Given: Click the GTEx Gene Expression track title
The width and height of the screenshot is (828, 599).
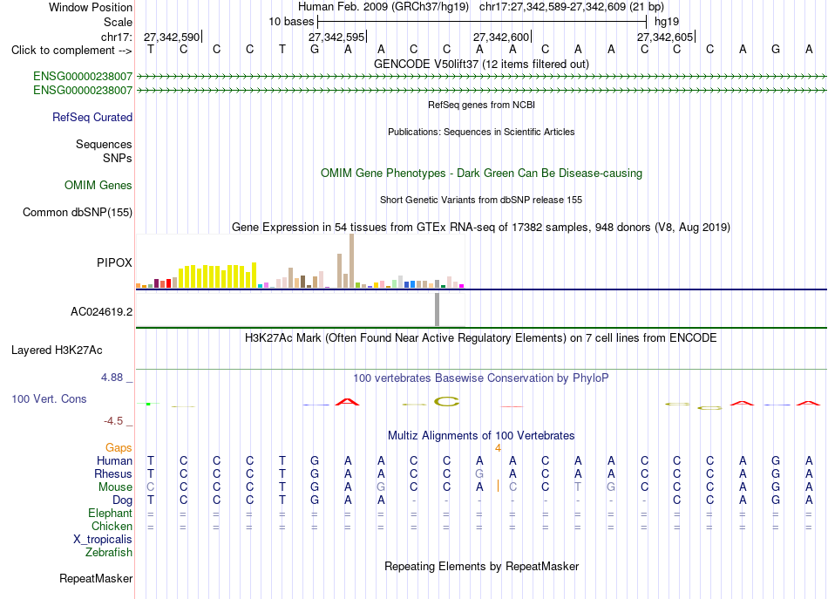Looking at the screenshot, I should [481, 228].
